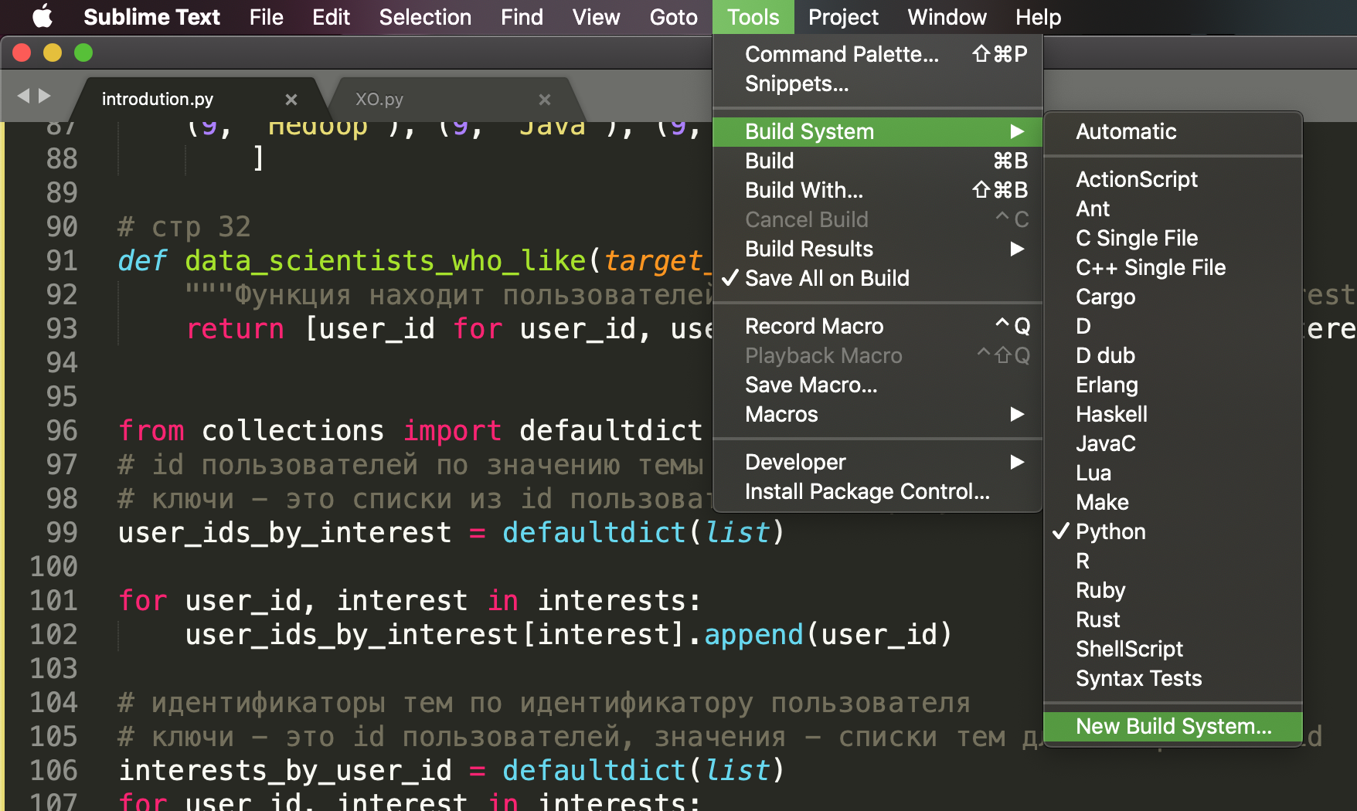The image size is (1357, 811).
Task: Set build system to Automatic
Action: (1126, 131)
